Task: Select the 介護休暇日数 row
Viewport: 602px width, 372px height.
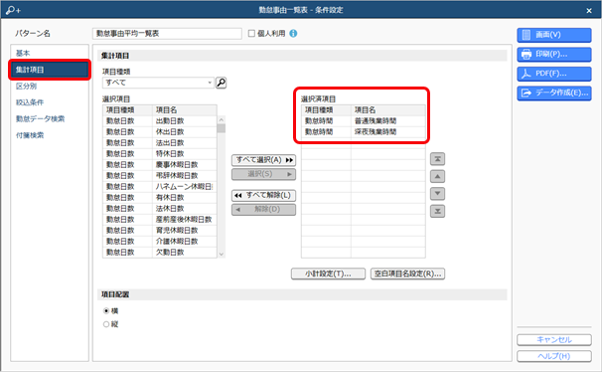Action: coord(160,242)
